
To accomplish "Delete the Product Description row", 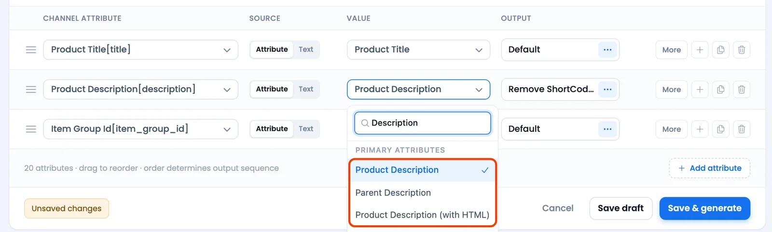I will pos(742,90).
